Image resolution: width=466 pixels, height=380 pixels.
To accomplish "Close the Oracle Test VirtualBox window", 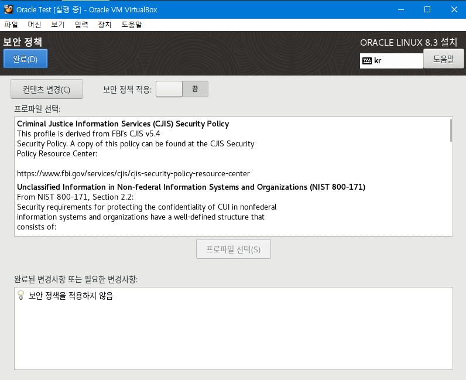I will pos(454,9).
